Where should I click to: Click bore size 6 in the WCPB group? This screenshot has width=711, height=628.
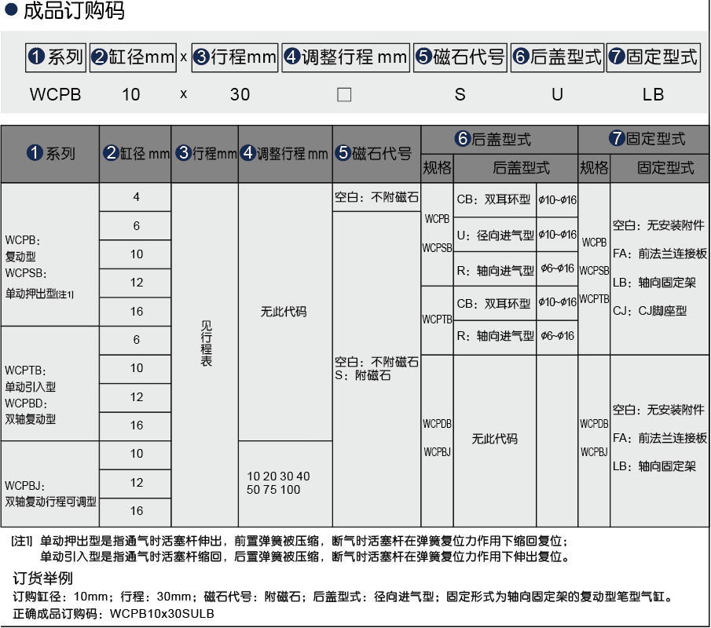(x=136, y=225)
